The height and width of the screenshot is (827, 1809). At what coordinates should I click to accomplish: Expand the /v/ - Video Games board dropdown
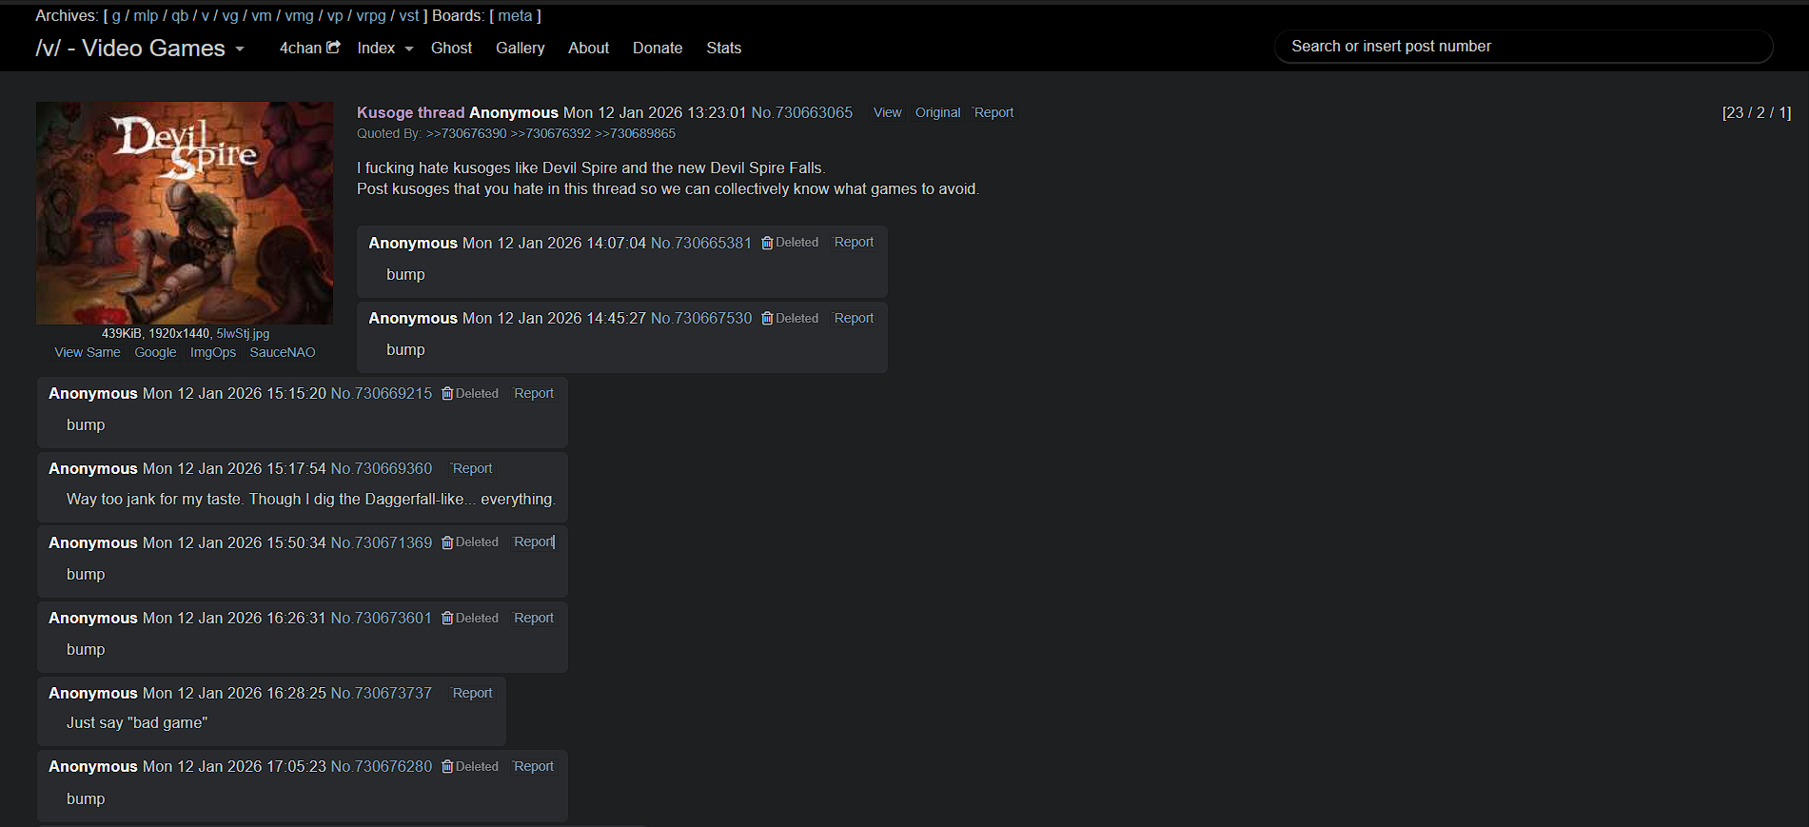[x=140, y=49]
